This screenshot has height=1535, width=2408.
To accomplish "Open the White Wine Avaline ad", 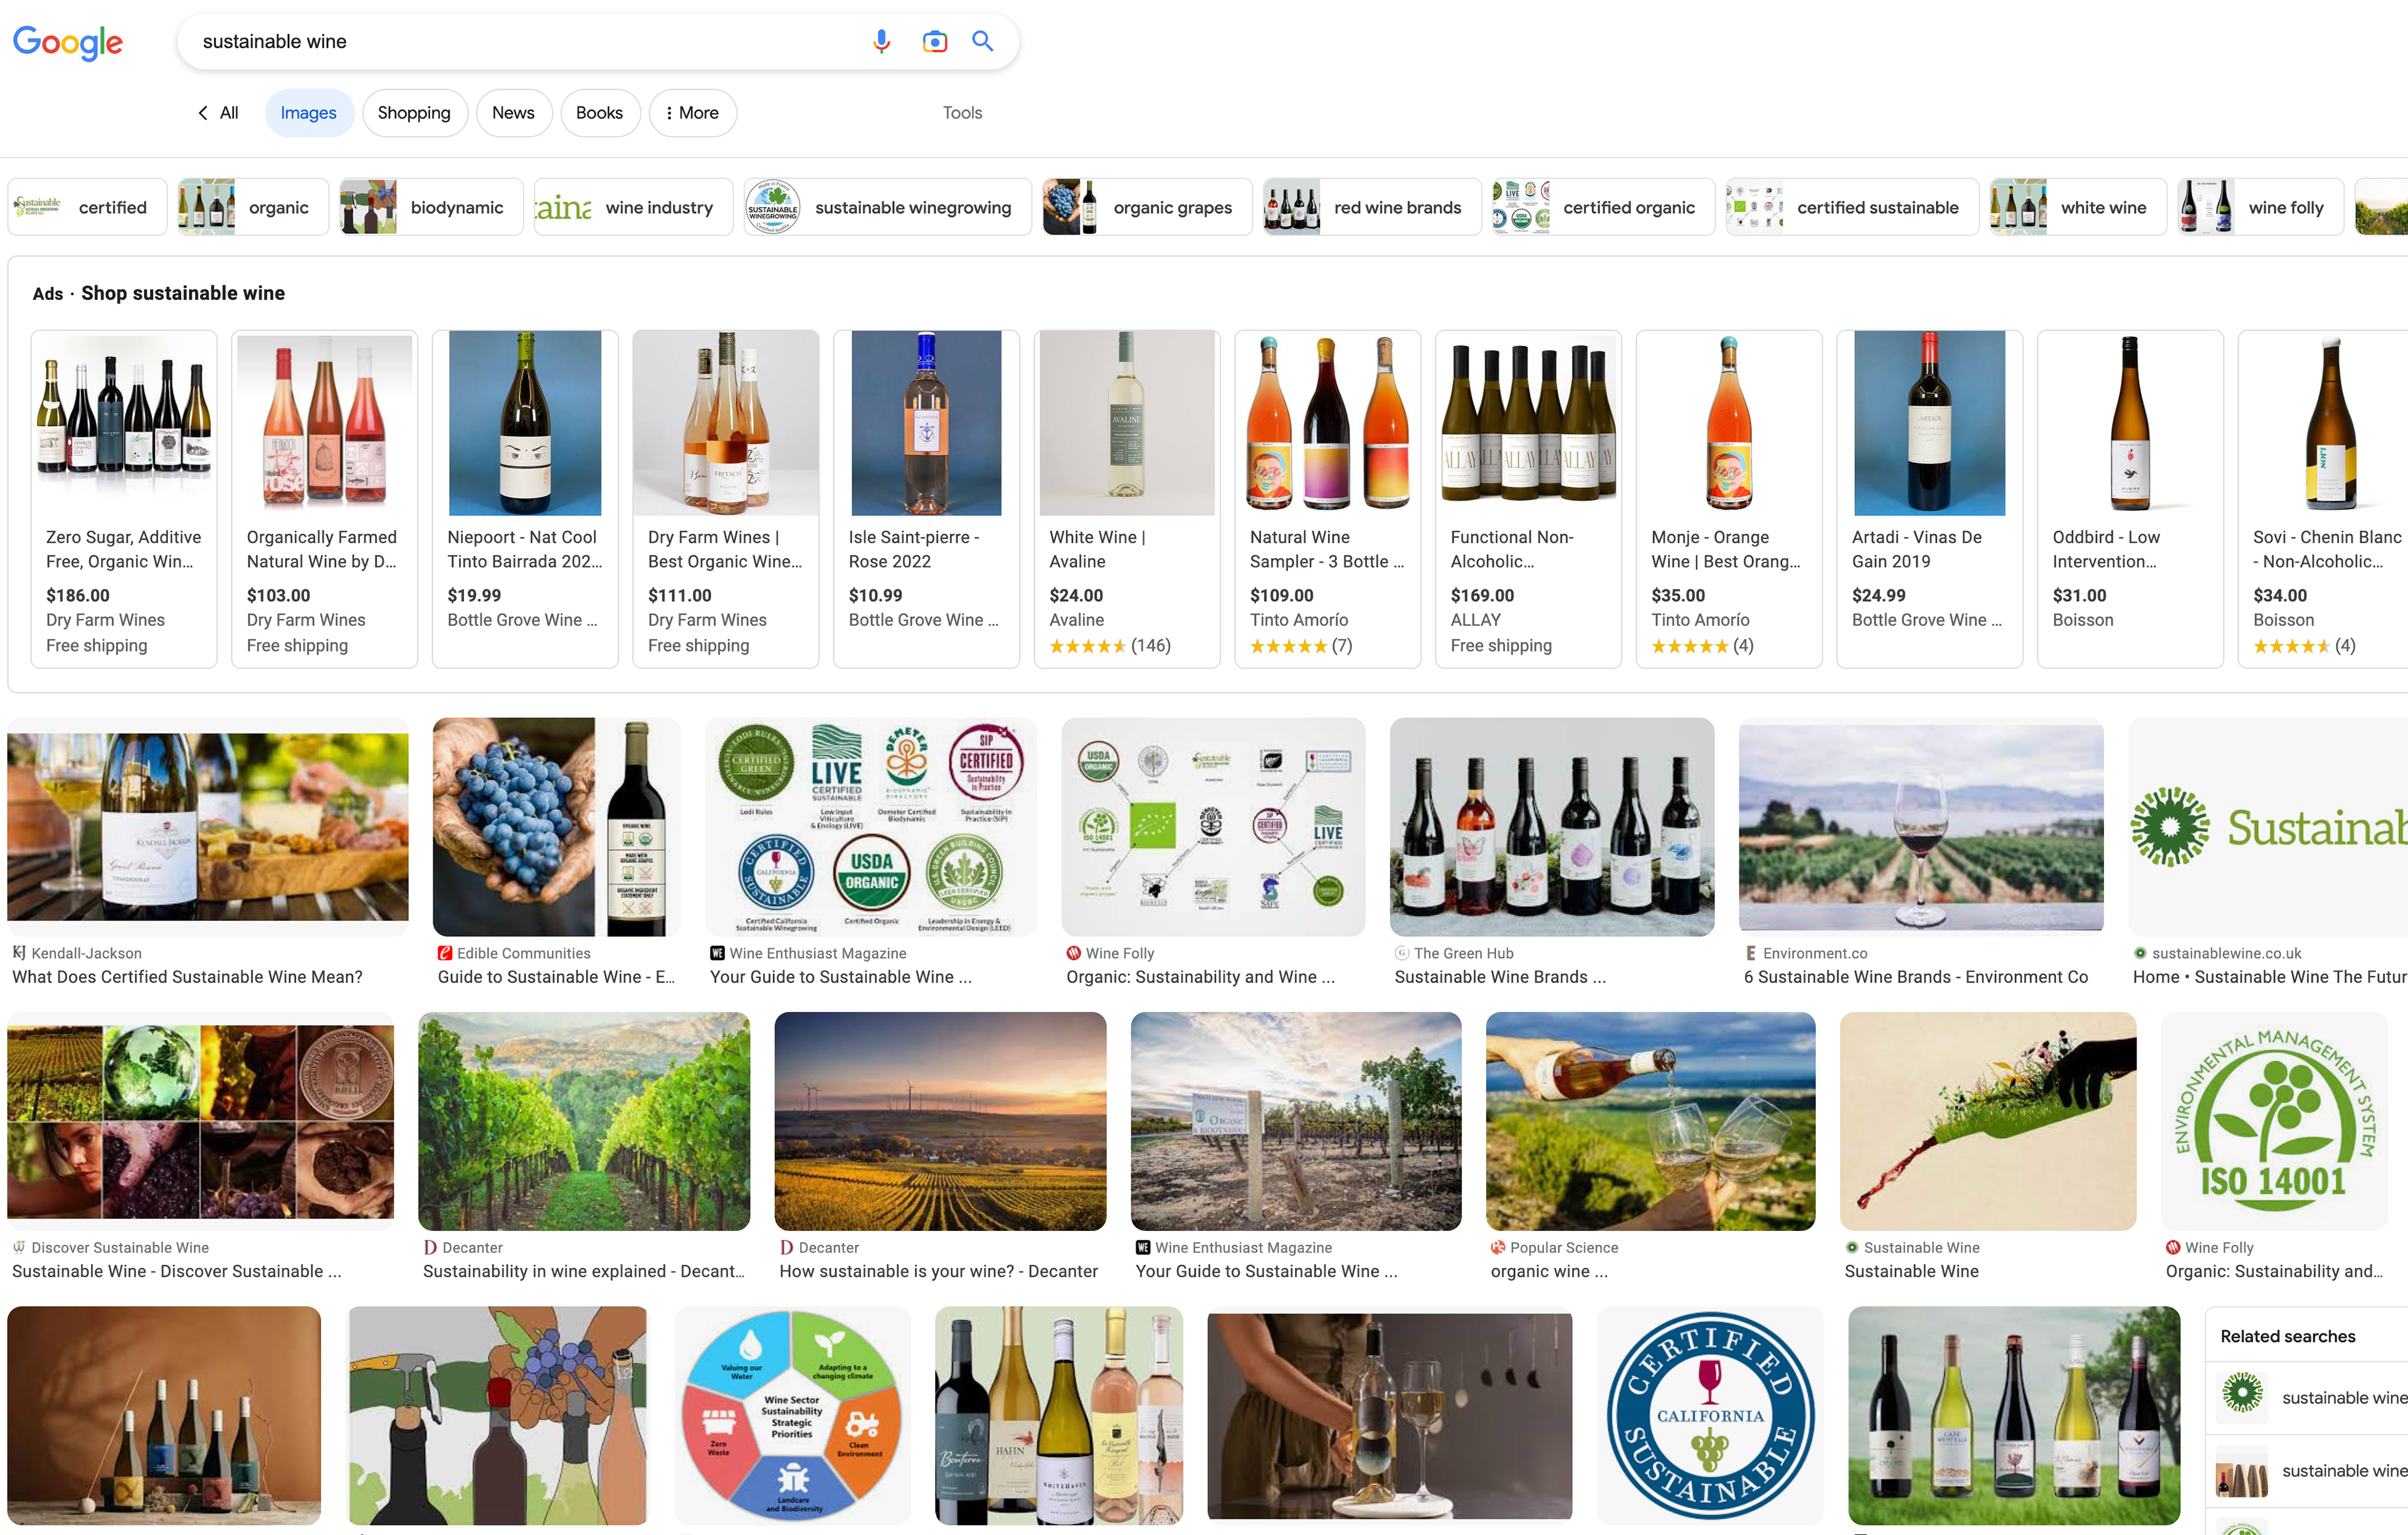I will 1127,498.
